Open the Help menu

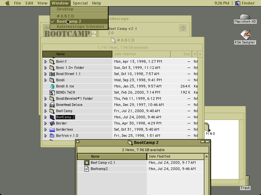(96, 3)
